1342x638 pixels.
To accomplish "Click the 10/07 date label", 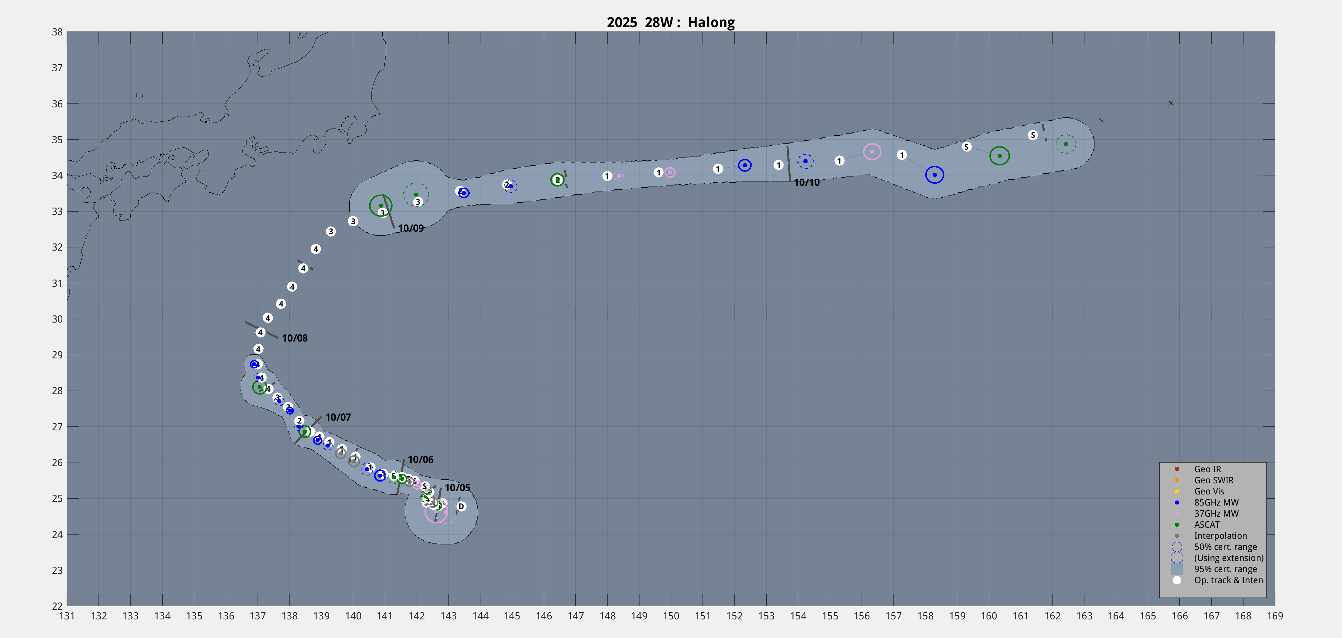I will (338, 417).
